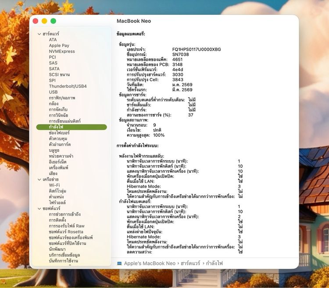Open นักพัฒนา sidebar entry
Image resolution: width=329 pixels, height=288 pixels.
click(57, 249)
